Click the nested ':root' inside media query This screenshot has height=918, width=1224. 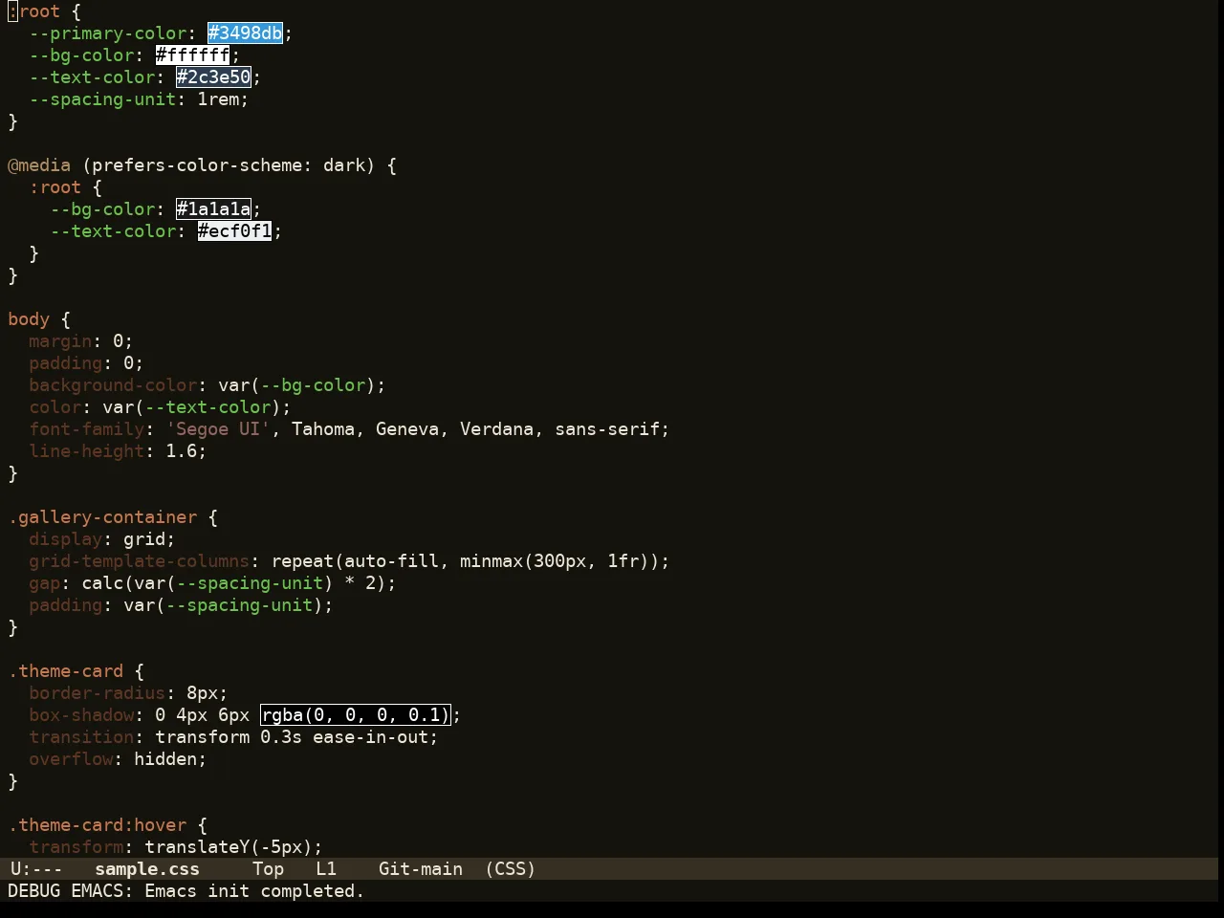click(55, 187)
